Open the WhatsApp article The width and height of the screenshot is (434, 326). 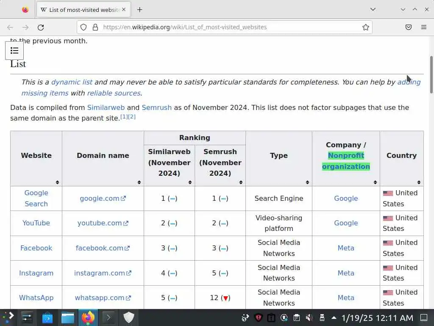pos(36,298)
